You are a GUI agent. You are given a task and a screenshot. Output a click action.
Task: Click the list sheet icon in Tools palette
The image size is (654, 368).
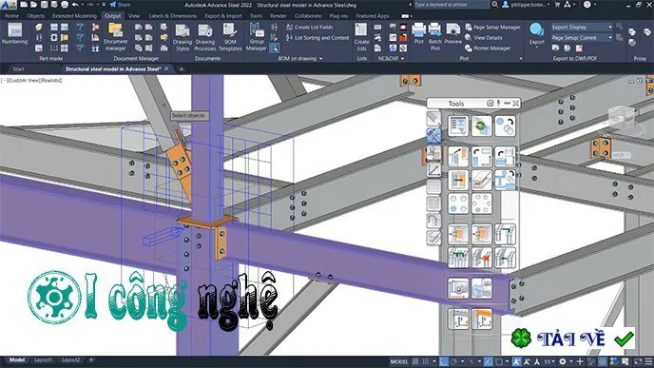click(x=458, y=126)
